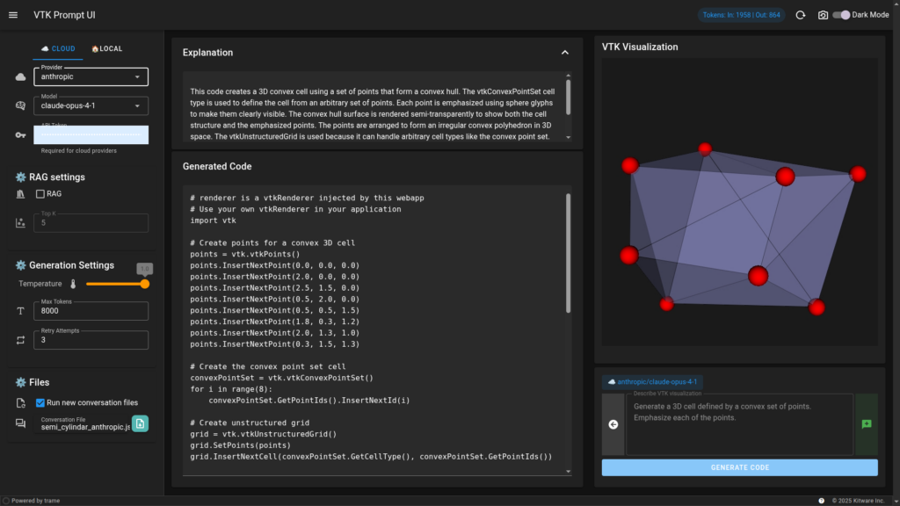Uncheck Run new conversation files
The width and height of the screenshot is (900, 506).
(x=40, y=403)
